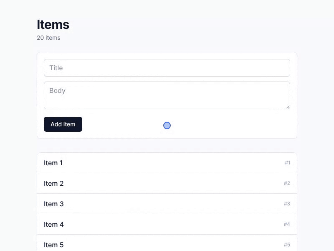The image size is (334, 251).
Task: Grab the Body textarea resize handle
Action: click(288, 107)
